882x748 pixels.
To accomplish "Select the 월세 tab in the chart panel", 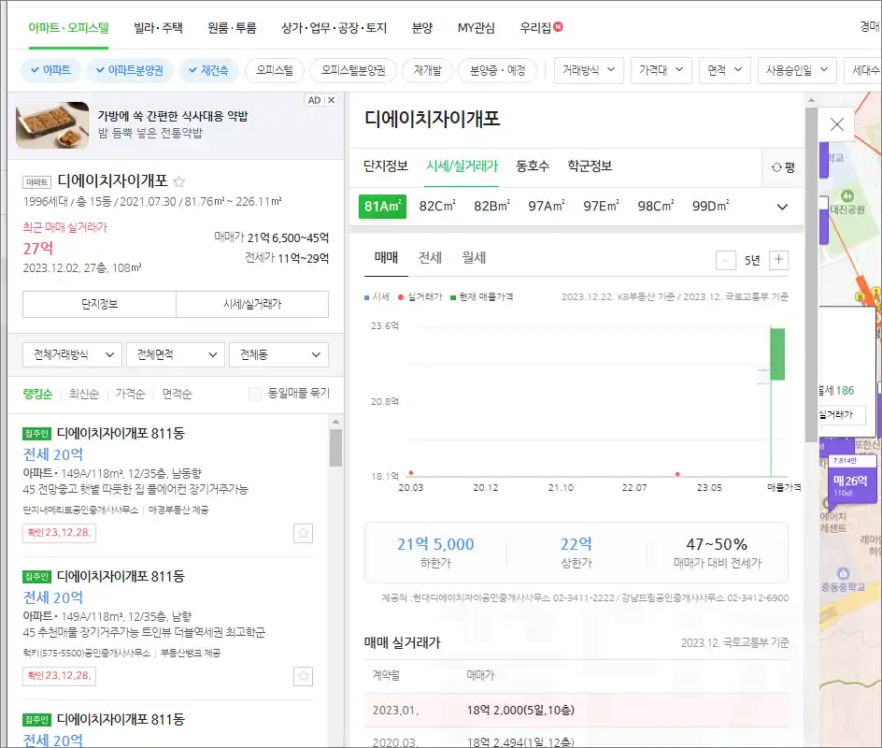I will pos(473,258).
